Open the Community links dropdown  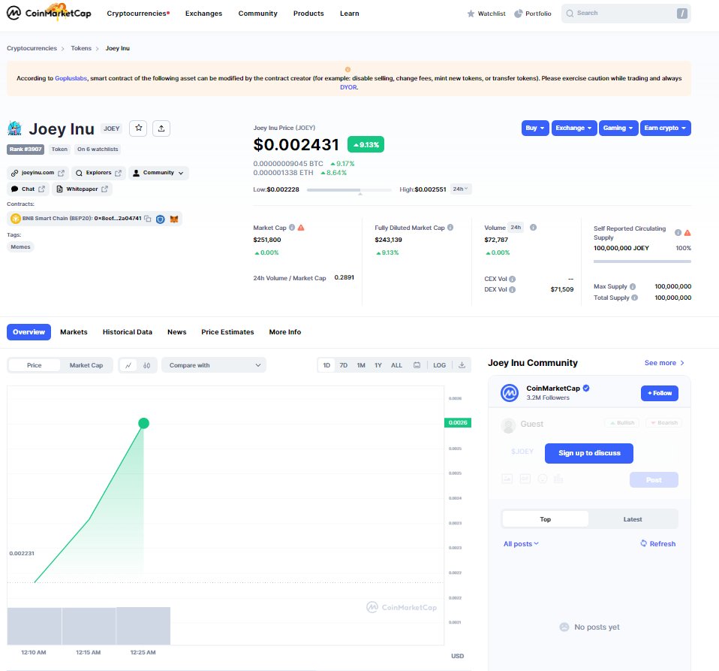[x=158, y=173]
